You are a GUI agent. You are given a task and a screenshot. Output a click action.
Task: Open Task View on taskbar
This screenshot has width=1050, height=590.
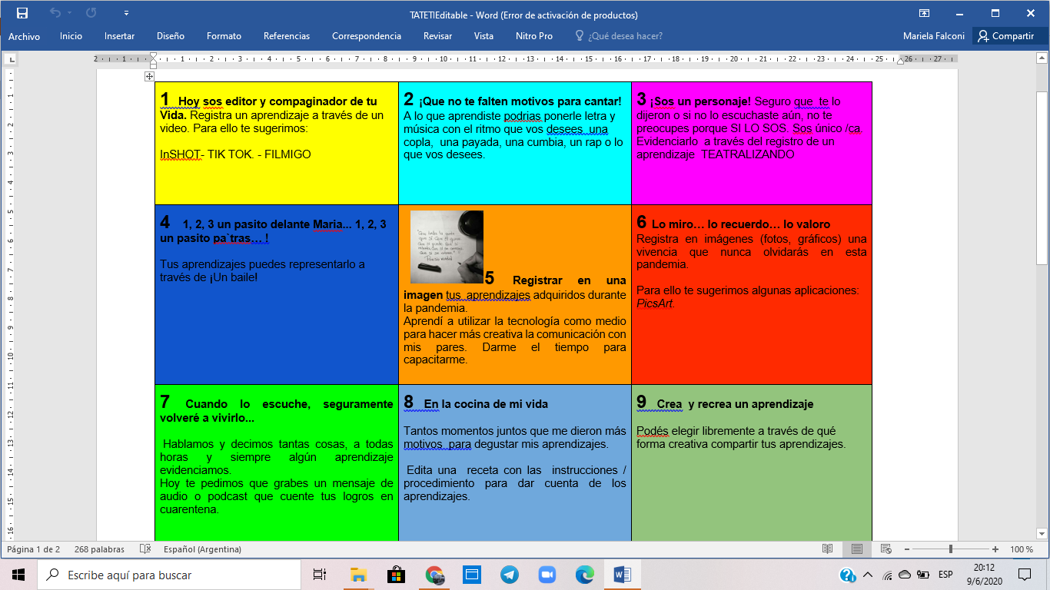(x=320, y=575)
